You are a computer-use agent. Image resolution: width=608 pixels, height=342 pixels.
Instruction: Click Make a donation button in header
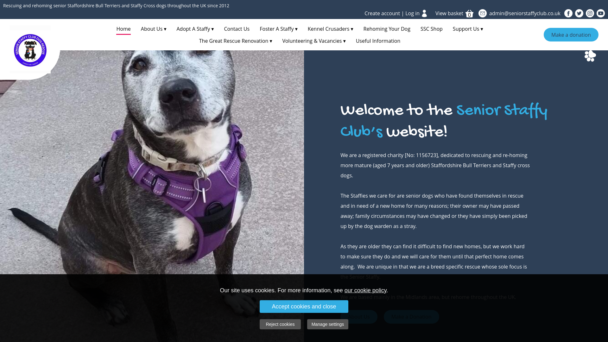coord(571,35)
